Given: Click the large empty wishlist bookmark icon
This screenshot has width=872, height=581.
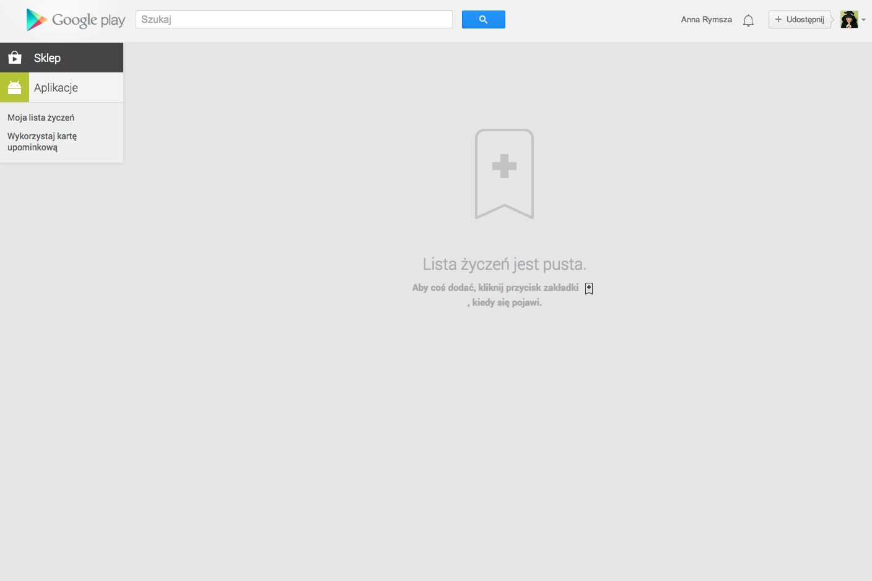Looking at the screenshot, I should pyautogui.click(x=504, y=174).
